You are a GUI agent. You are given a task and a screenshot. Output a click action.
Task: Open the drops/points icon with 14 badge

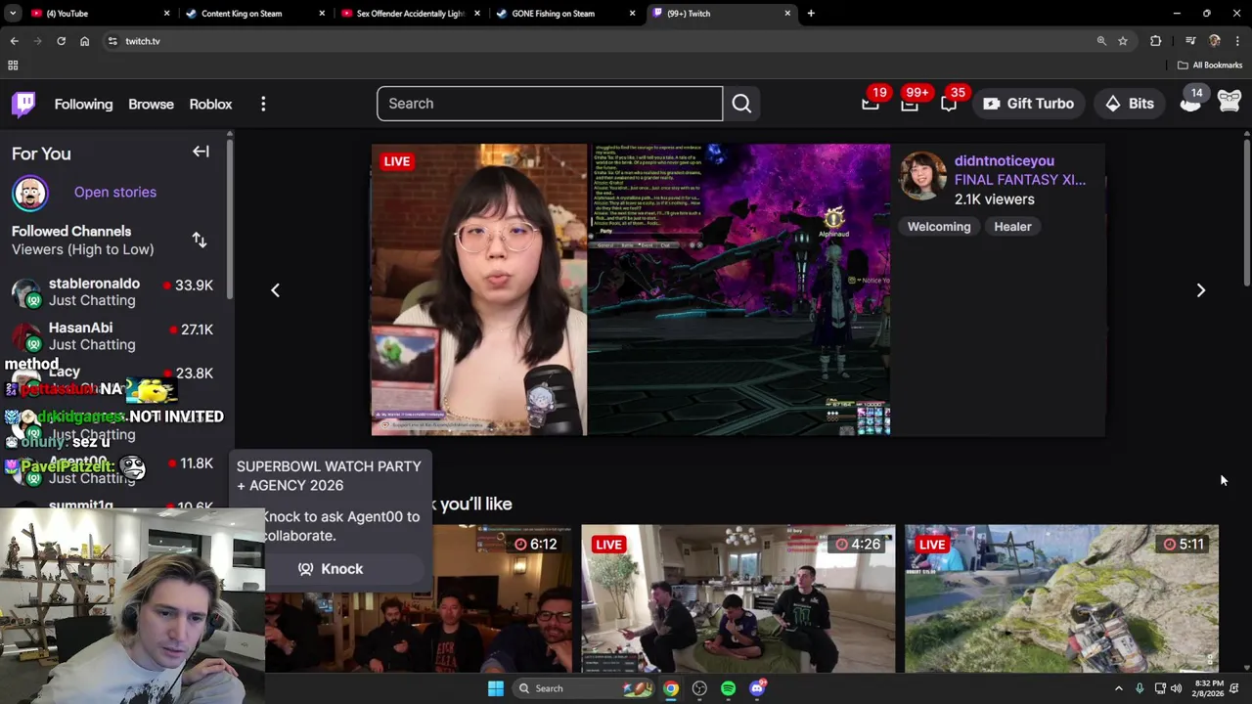pyautogui.click(x=1190, y=102)
